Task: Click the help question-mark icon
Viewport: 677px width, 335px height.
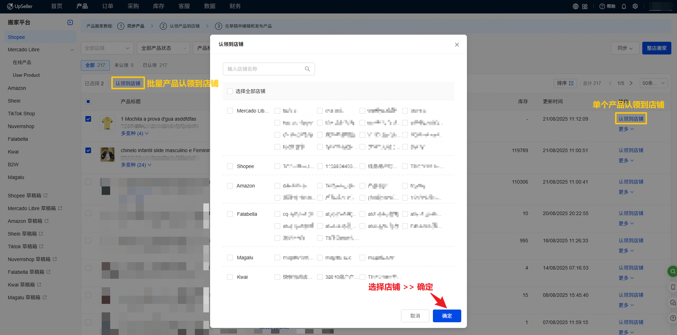Action: pyautogui.click(x=602, y=6)
